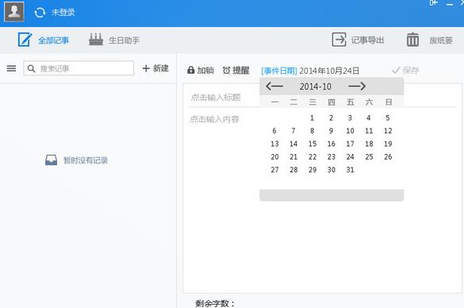Open the 事件日期 date picker
464x308 pixels.
coord(279,71)
